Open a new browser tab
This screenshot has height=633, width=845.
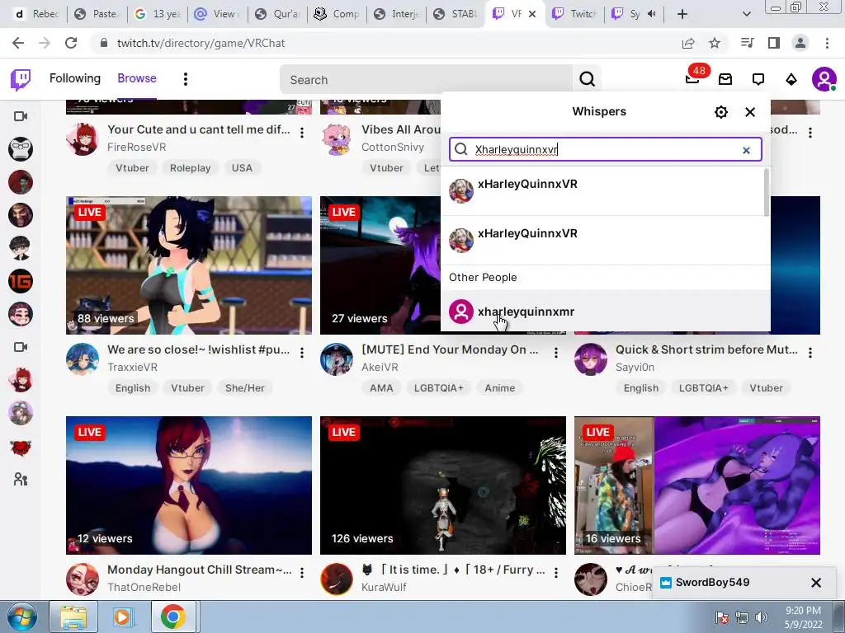click(x=682, y=14)
